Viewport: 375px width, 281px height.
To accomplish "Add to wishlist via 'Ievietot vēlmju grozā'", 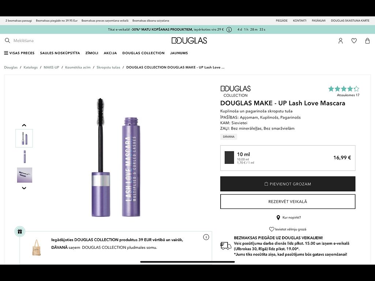I will (x=288, y=229).
